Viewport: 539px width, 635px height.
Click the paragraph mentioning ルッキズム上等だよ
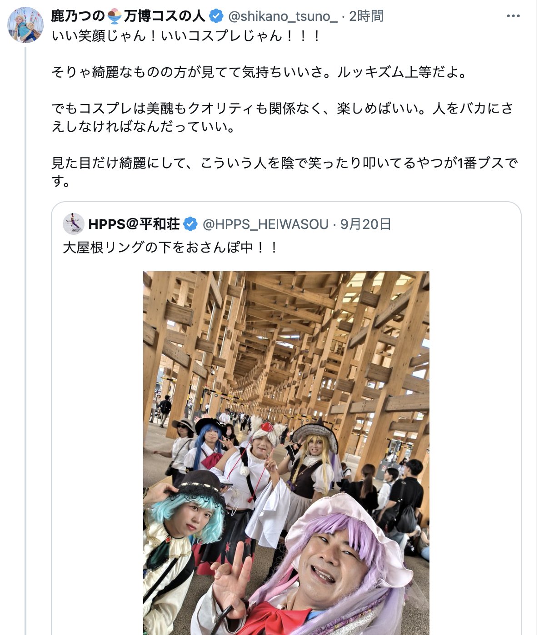(260, 72)
